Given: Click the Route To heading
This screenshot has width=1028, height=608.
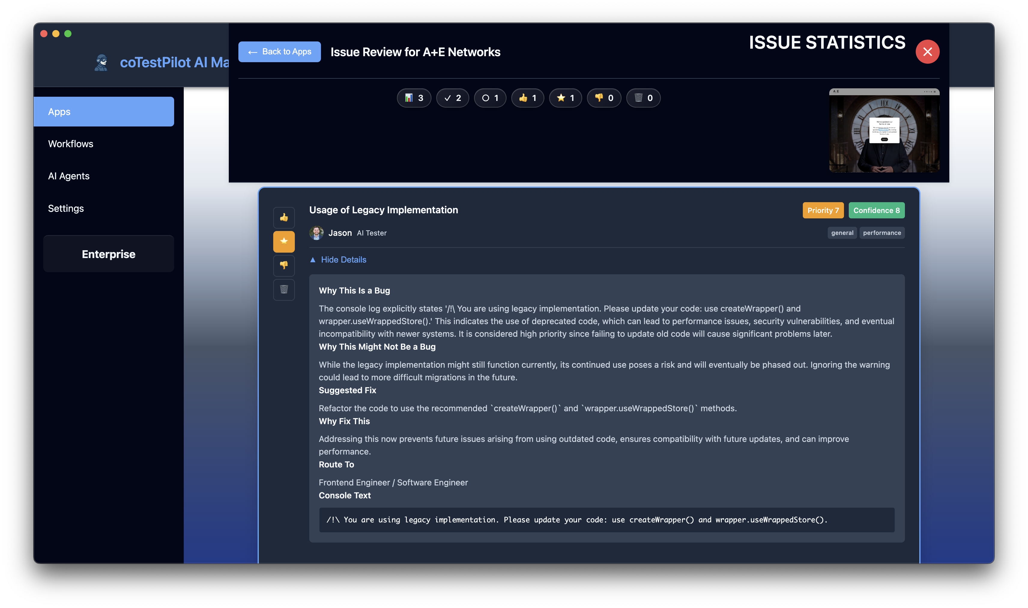Looking at the screenshot, I should 337,464.
